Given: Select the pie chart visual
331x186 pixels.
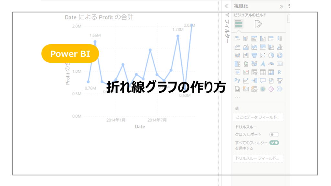Looking at the screenshot, I should coord(271,55).
